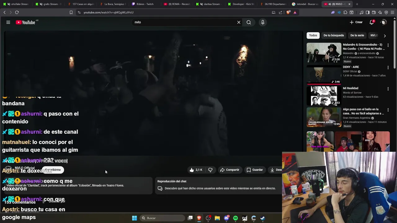Reload the page with the refresh icon
The image size is (397, 223).
(17, 12)
